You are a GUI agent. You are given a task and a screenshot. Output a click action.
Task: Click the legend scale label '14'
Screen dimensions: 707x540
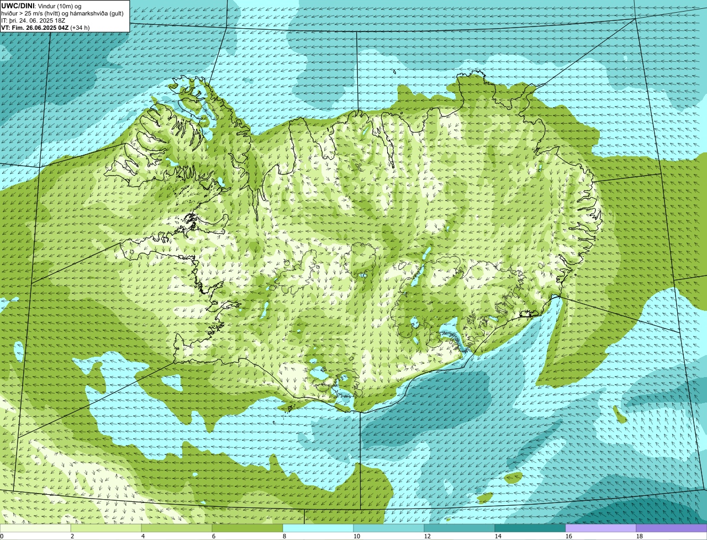498,536
